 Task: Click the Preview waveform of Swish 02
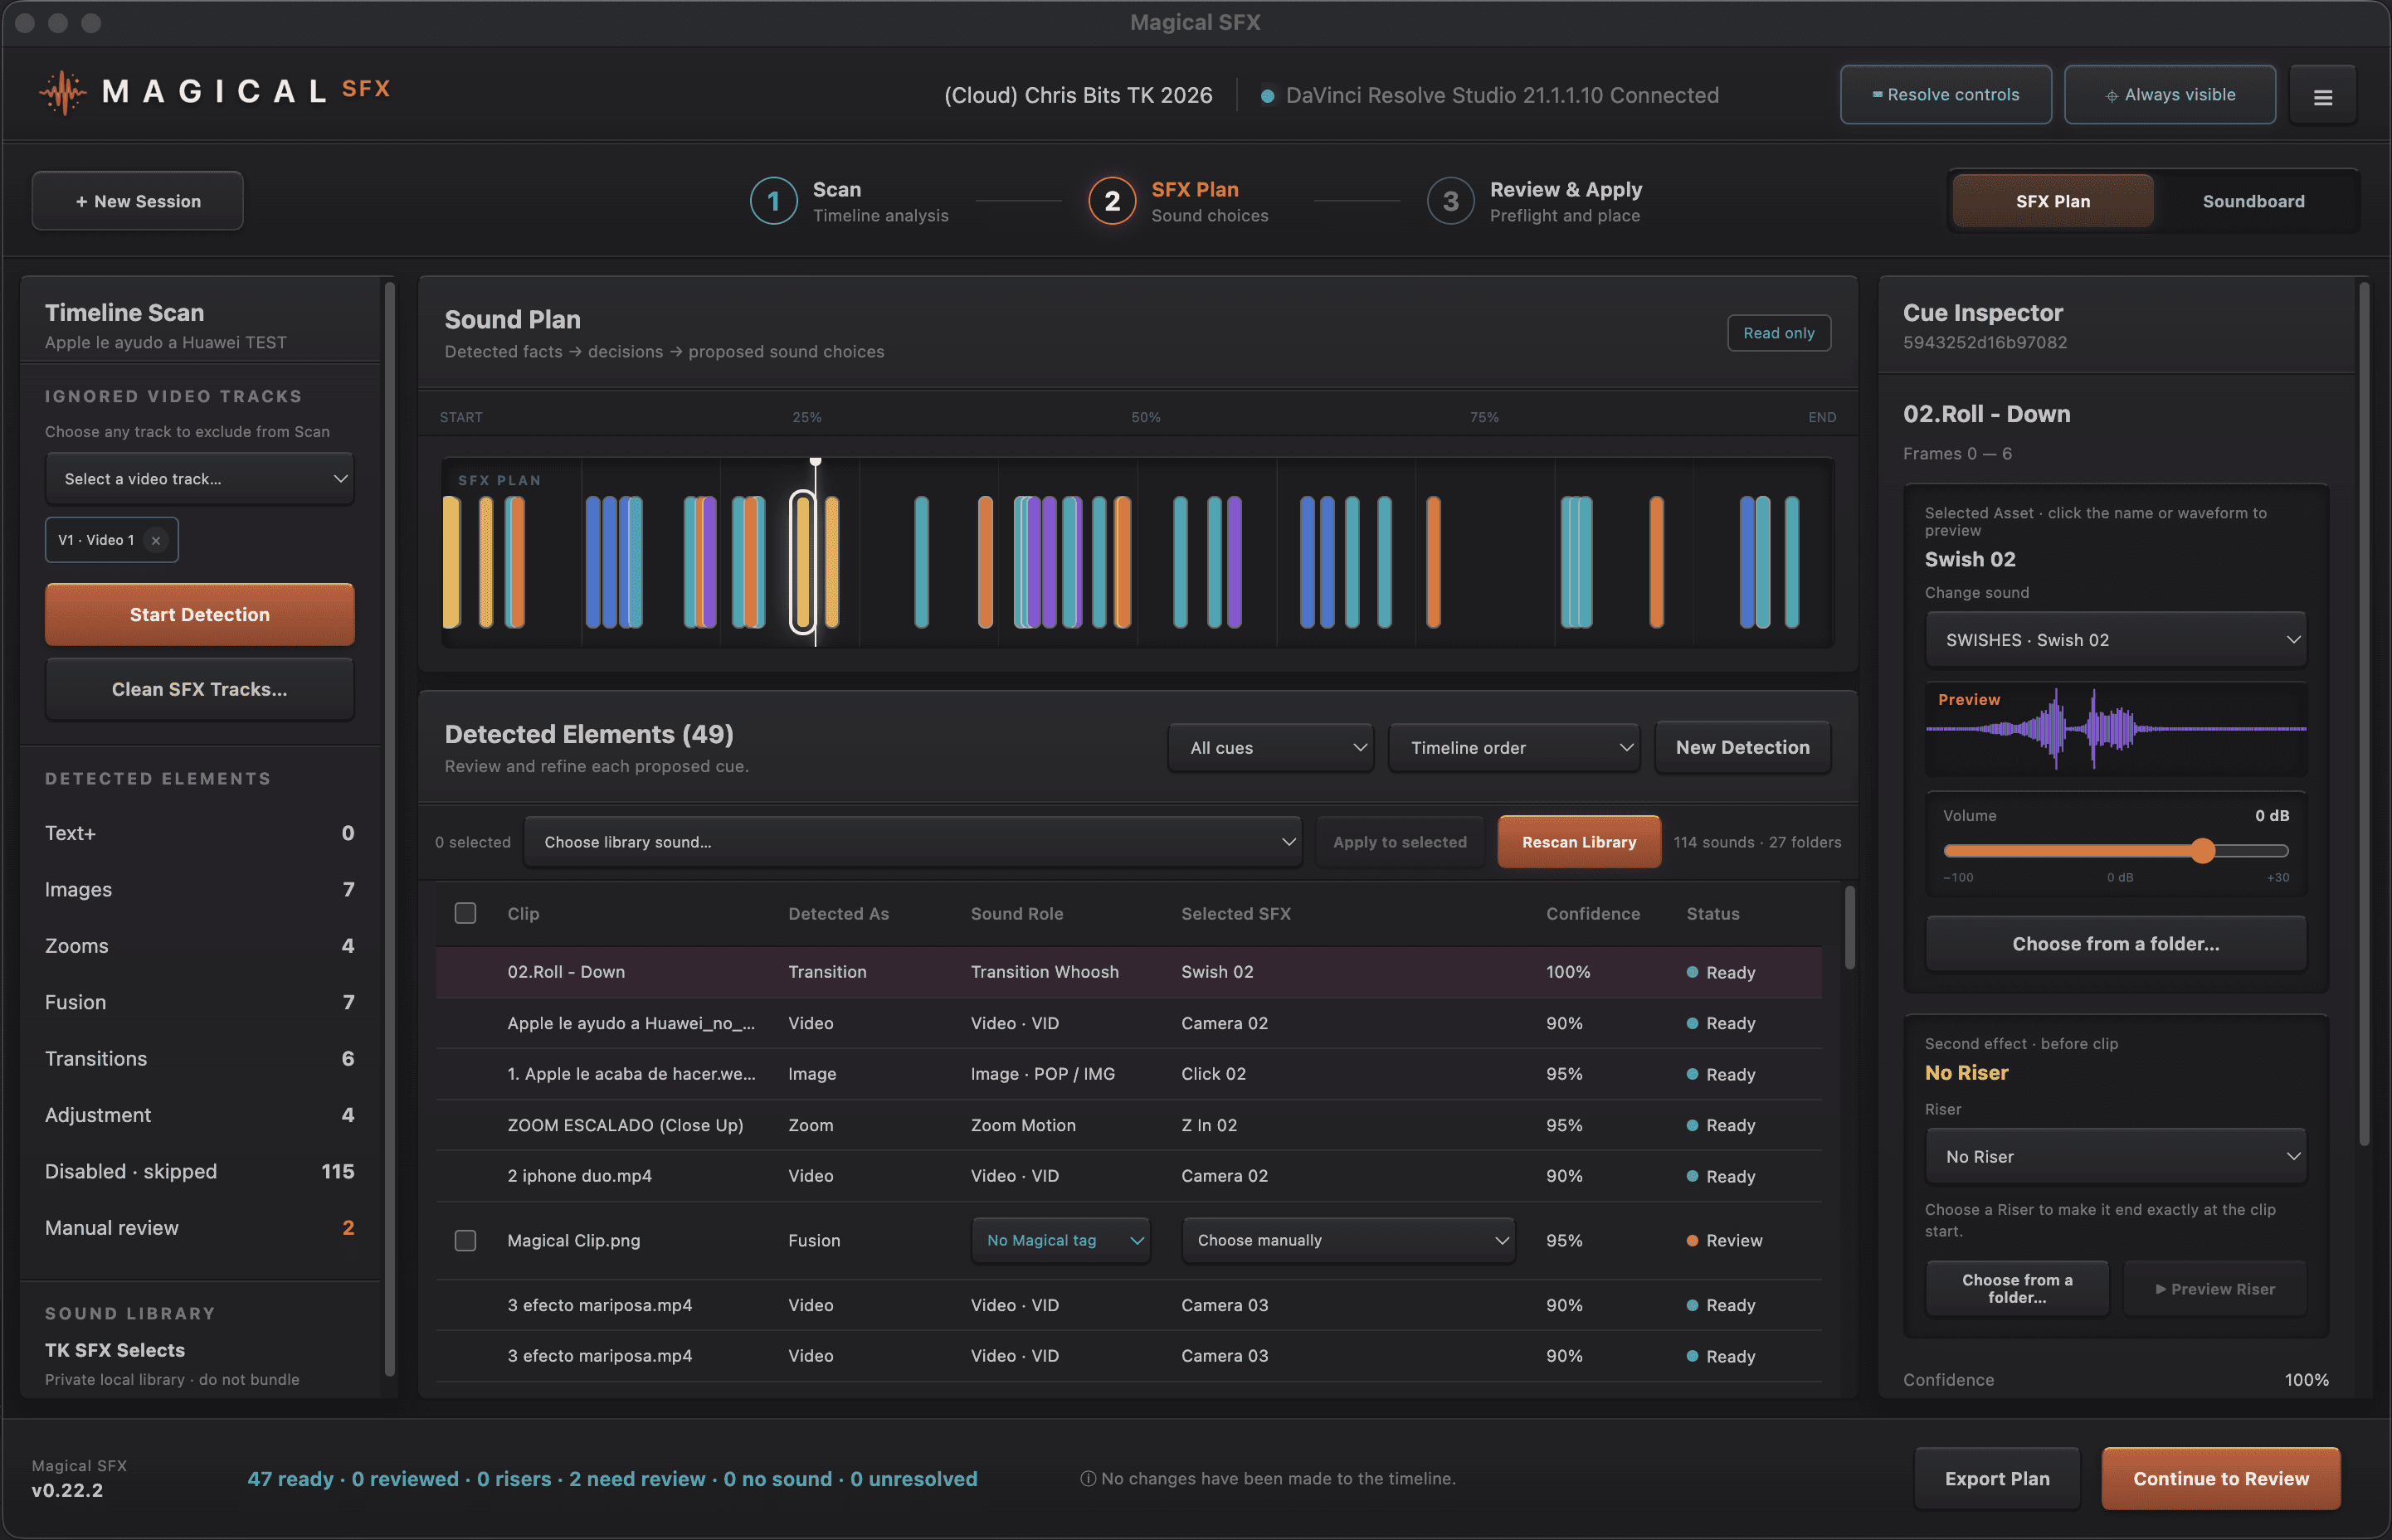point(2116,730)
